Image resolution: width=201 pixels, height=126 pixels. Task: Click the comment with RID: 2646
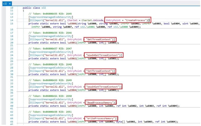pos(50,33)
